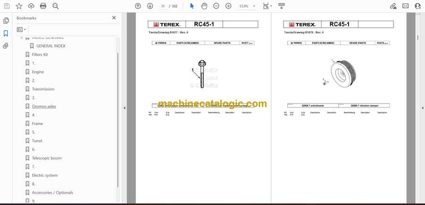Click the bolt drawing on page R1877

click(202, 74)
